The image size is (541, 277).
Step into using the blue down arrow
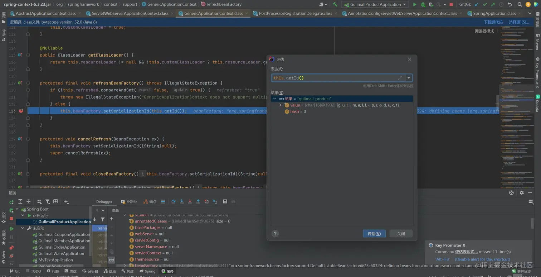(182, 201)
